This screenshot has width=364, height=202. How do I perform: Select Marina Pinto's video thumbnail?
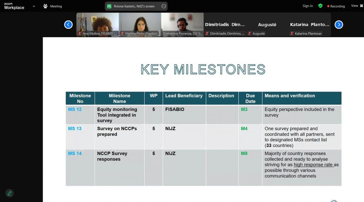tap(140, 24)
